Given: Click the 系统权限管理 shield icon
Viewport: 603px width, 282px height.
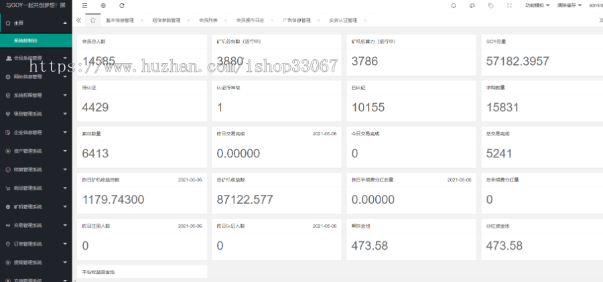Looking at the screenshot, I should (9, 95).
